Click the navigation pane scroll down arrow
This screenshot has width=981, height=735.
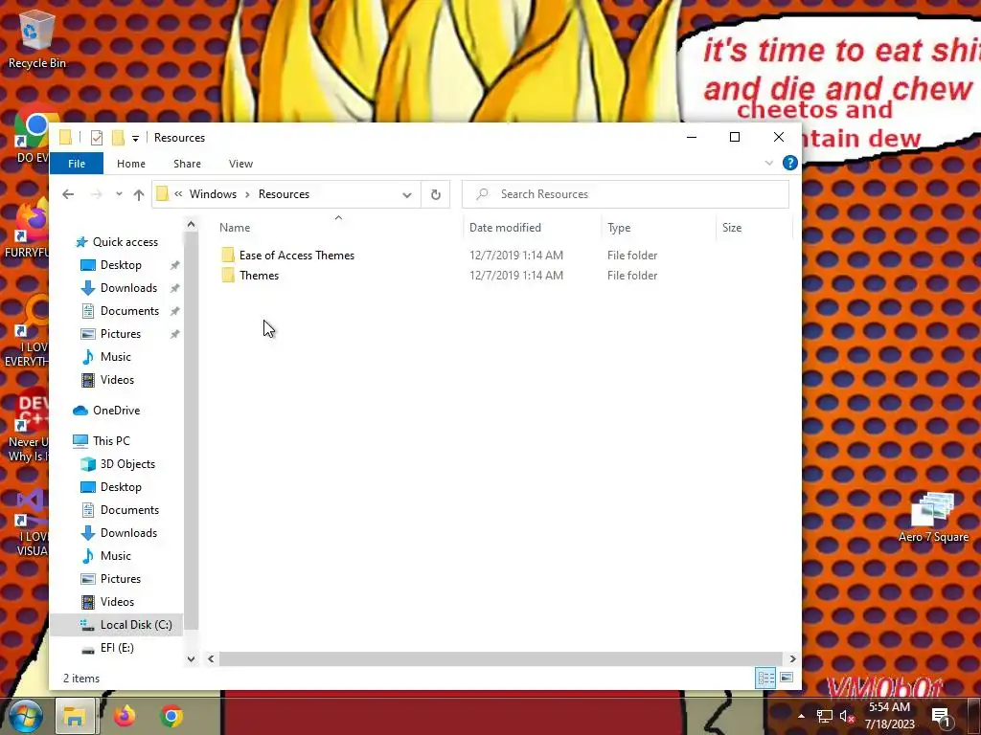coord(191,658)
